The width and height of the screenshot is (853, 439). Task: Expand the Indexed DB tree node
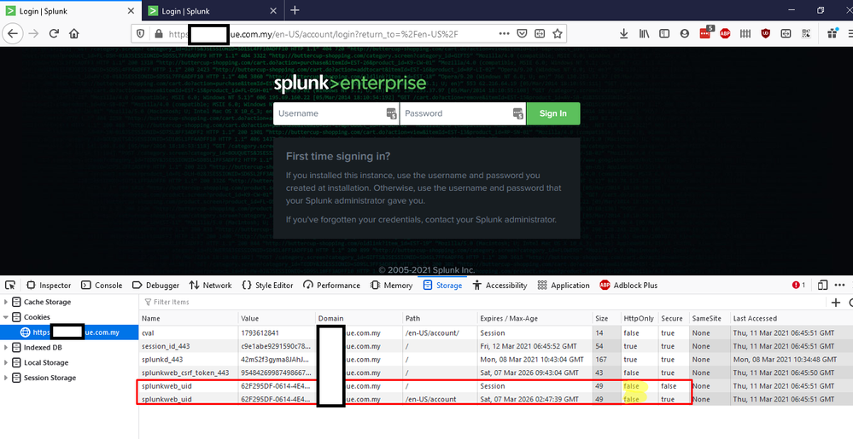pyautogui.click(x=8, y=348)
